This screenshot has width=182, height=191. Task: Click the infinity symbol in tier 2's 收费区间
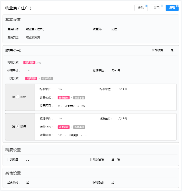(x=86, y=135)
